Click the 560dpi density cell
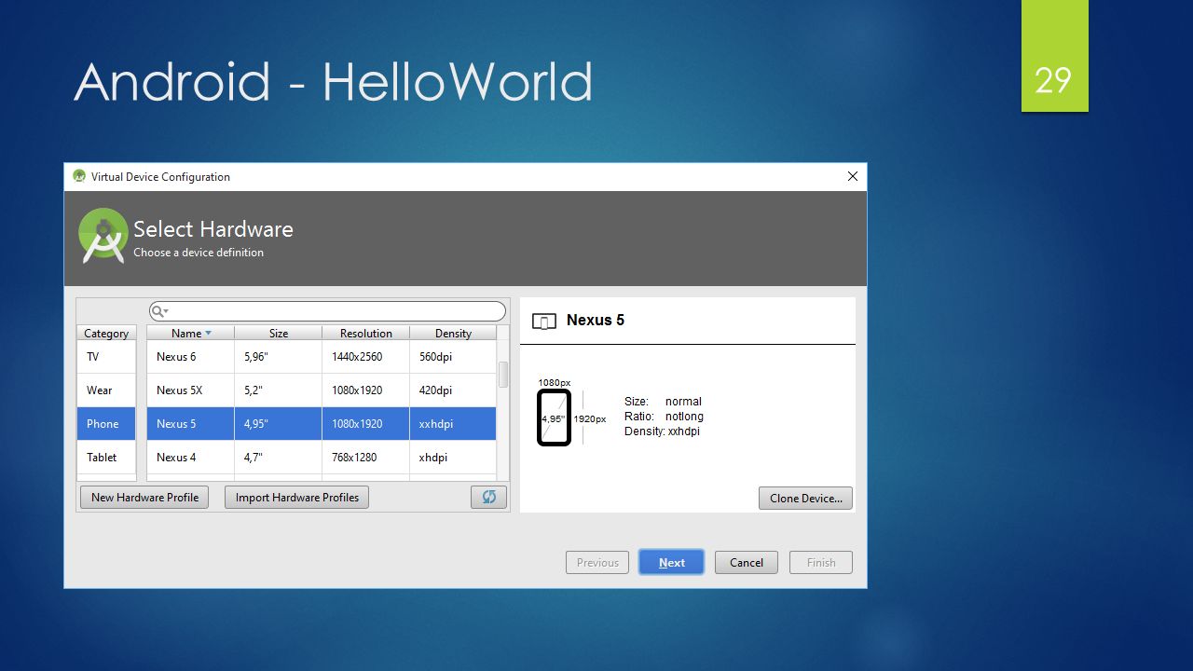1193x671 pixels. (x=453, y=357)
